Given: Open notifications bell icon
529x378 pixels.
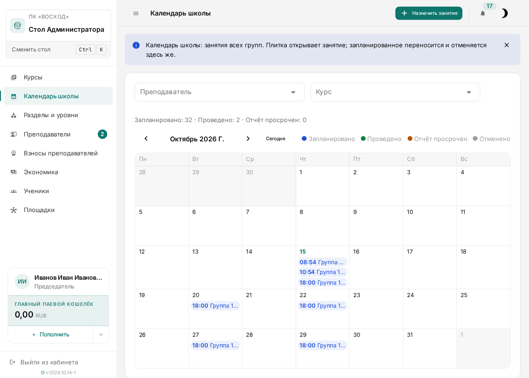Looking at the screenshot, I should tap(483, 14).
